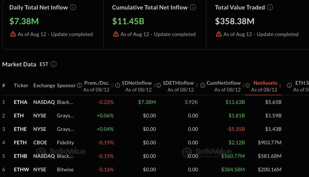Sort by CumNetInflow column arrows
Image resolution: width=309 pixels, height=177 pixels.
(244, 85)
